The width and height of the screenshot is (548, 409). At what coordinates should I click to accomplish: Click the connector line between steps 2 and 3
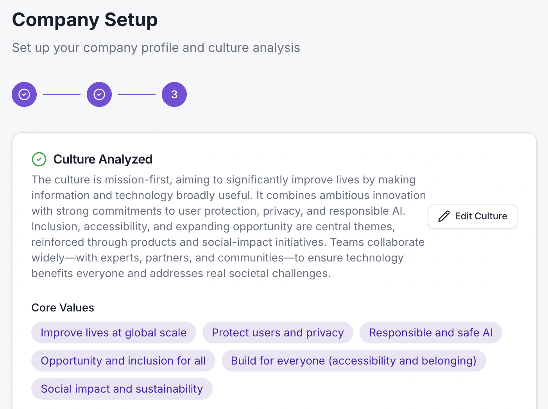coord(136,94)
